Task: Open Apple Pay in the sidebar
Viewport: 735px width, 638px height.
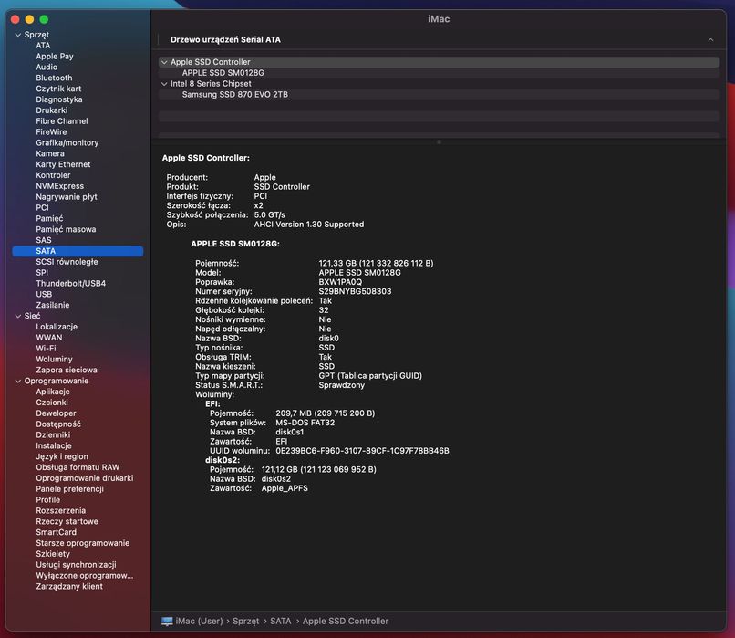Action: click(x=55, y=57)
